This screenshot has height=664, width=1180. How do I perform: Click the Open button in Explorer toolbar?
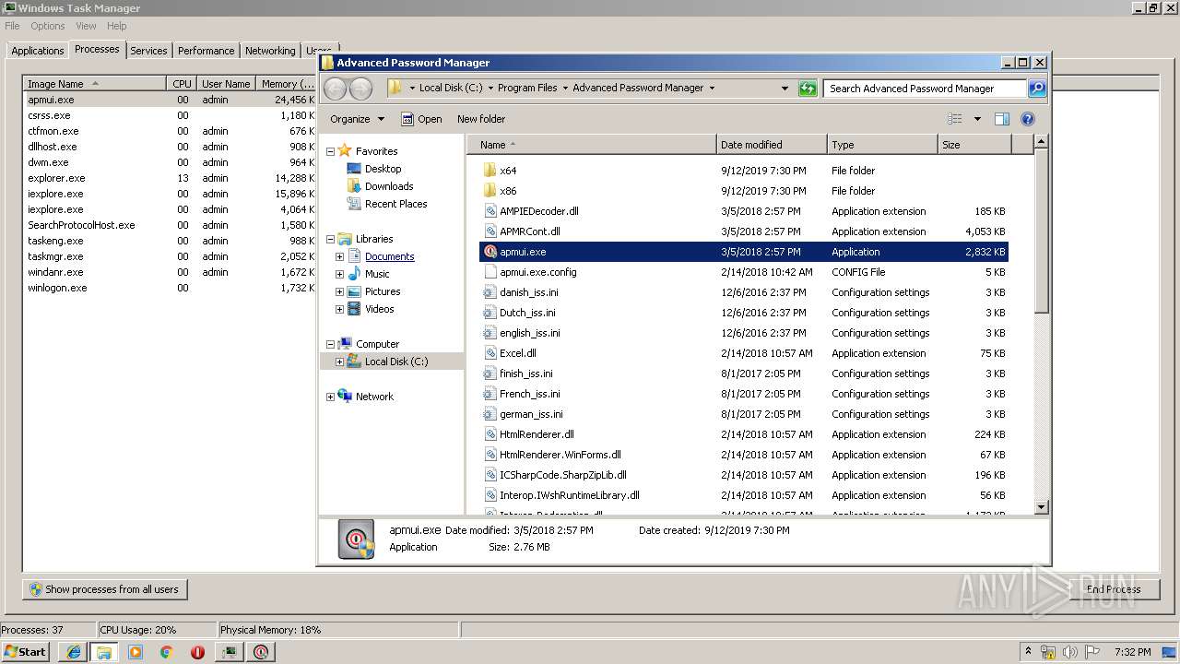[x=421, y=119]
